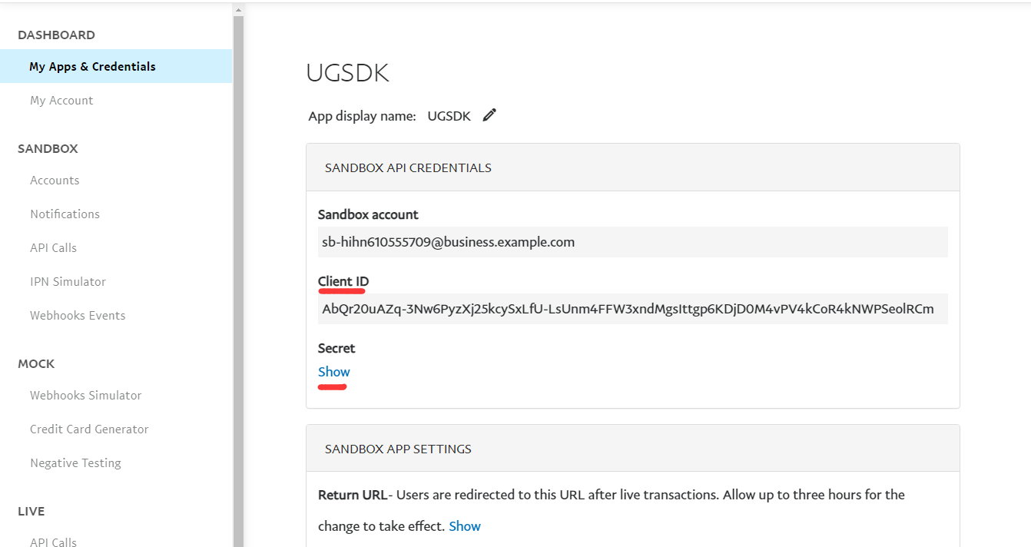Open Sandbox Notifications page

point(65,214)
